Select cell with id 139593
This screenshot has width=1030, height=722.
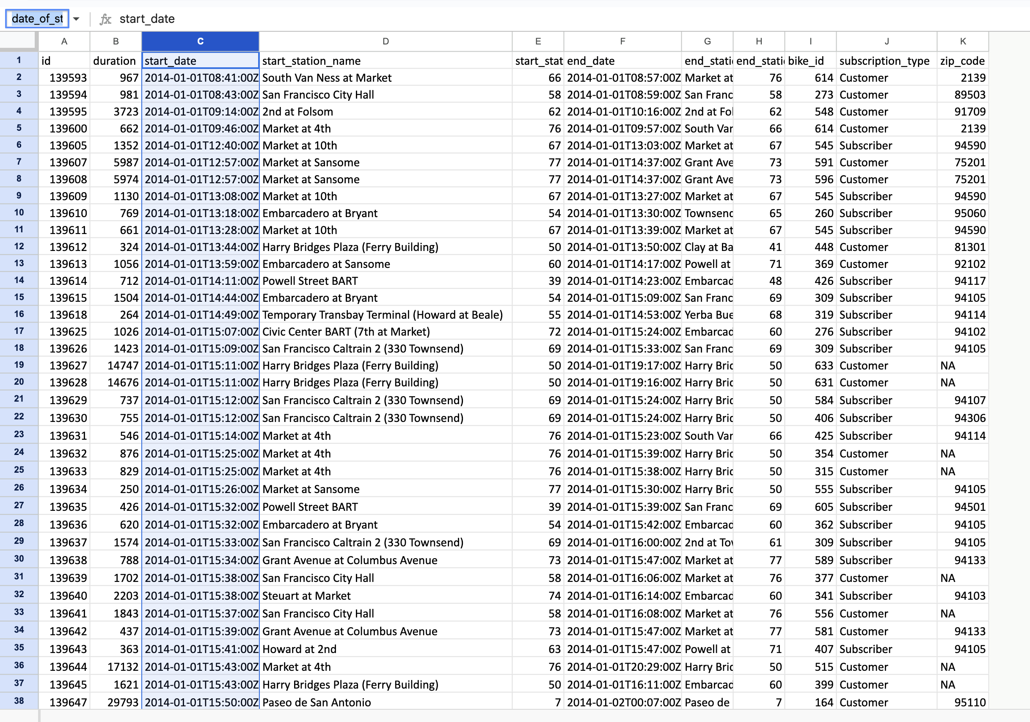click(x=72, y=77)
